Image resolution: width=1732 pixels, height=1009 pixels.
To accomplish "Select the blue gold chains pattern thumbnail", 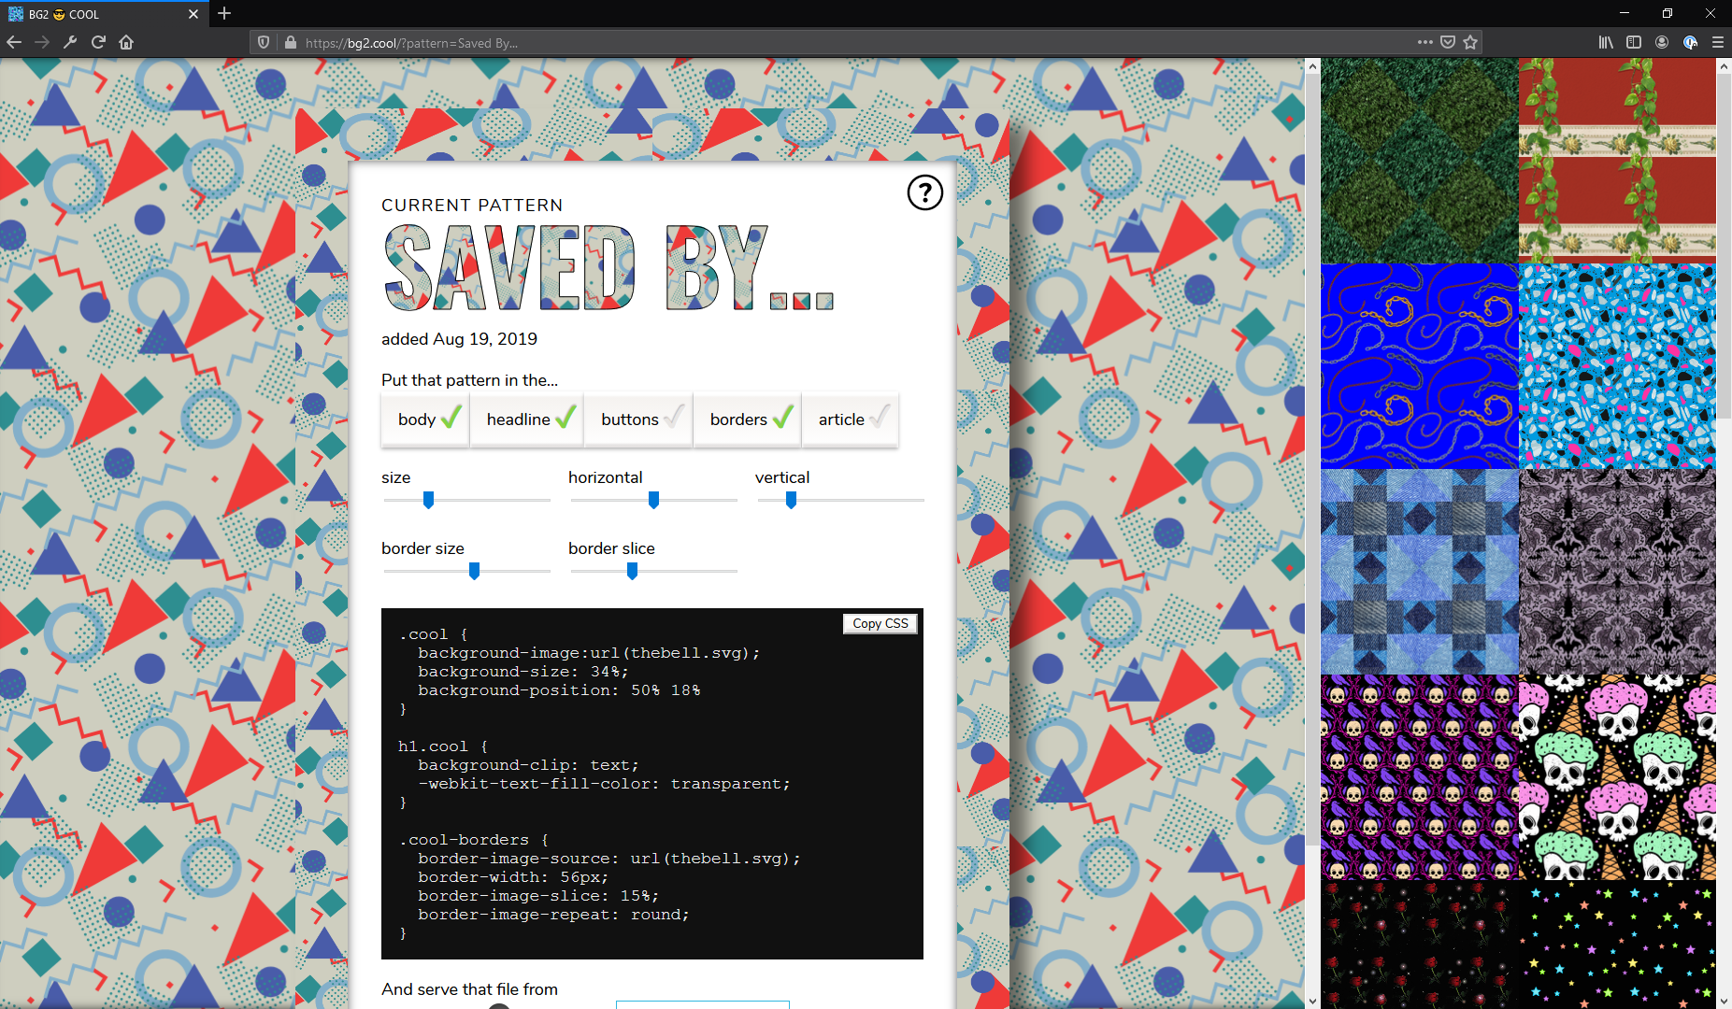I will tap(1419, 365).
